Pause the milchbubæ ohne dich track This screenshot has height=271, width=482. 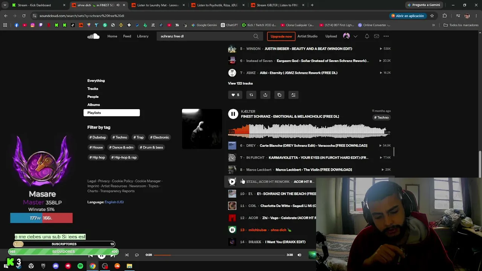[x=232, y=230]
